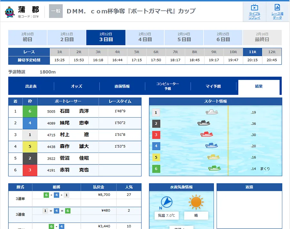This screenshot has height=229, width=290.
Task: Click the sunny weather icon
Action: [x=196, y=202]
